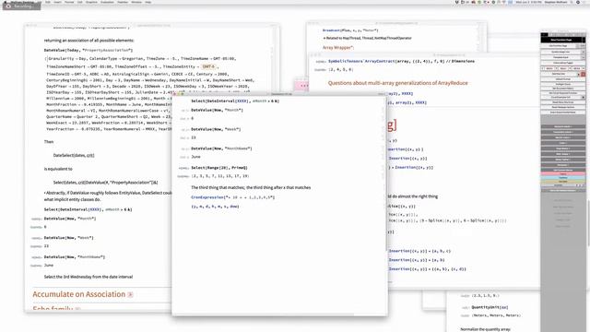This screenshot has width=590, height=332.
Task: Click the light blue colored bar in the palette
Action: click(563, 177)
